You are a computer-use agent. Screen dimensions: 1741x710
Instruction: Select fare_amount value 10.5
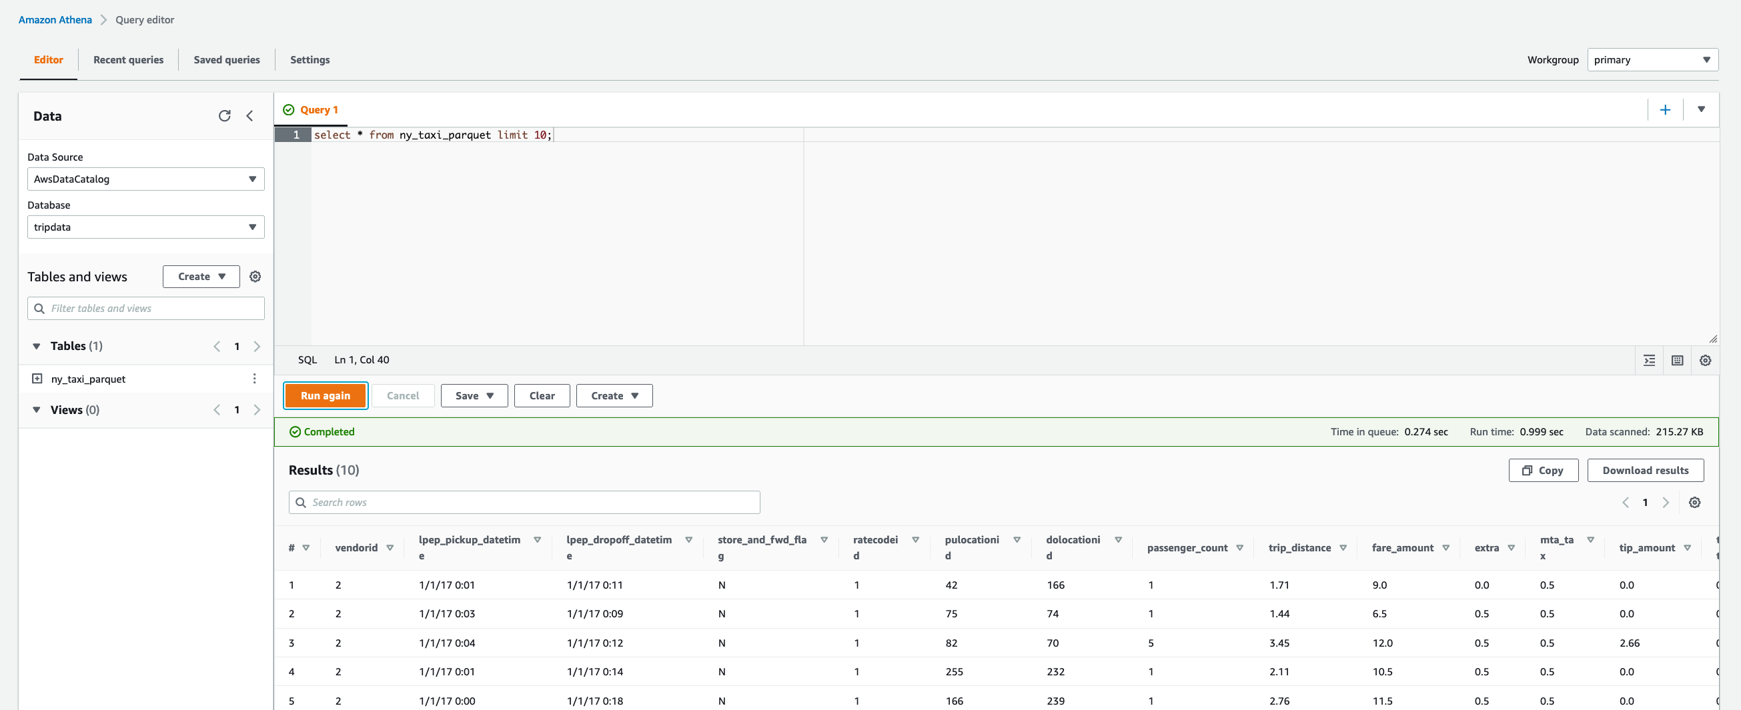coord(1382,671)
